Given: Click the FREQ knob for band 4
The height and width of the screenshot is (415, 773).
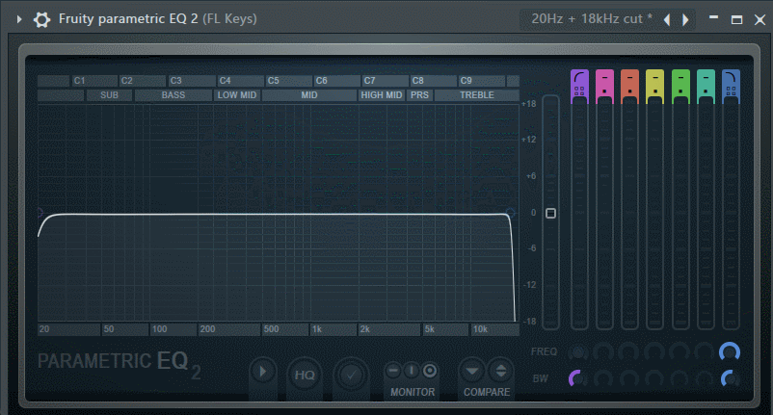Looking at the screenshot, I should point(654,352).
